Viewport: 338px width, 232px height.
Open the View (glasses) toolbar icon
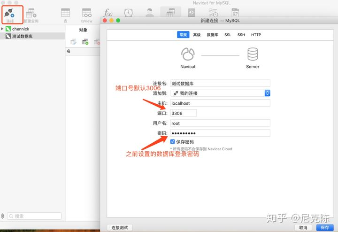[86, 13]
